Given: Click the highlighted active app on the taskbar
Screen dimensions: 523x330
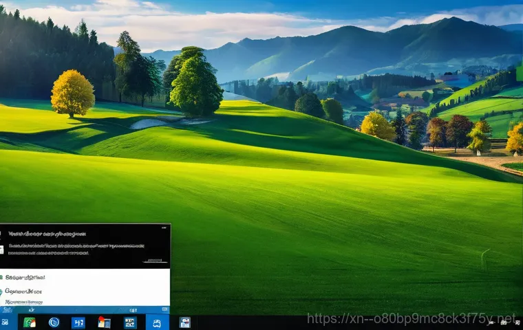Looking at the screenshot, I should coord(157,322).
